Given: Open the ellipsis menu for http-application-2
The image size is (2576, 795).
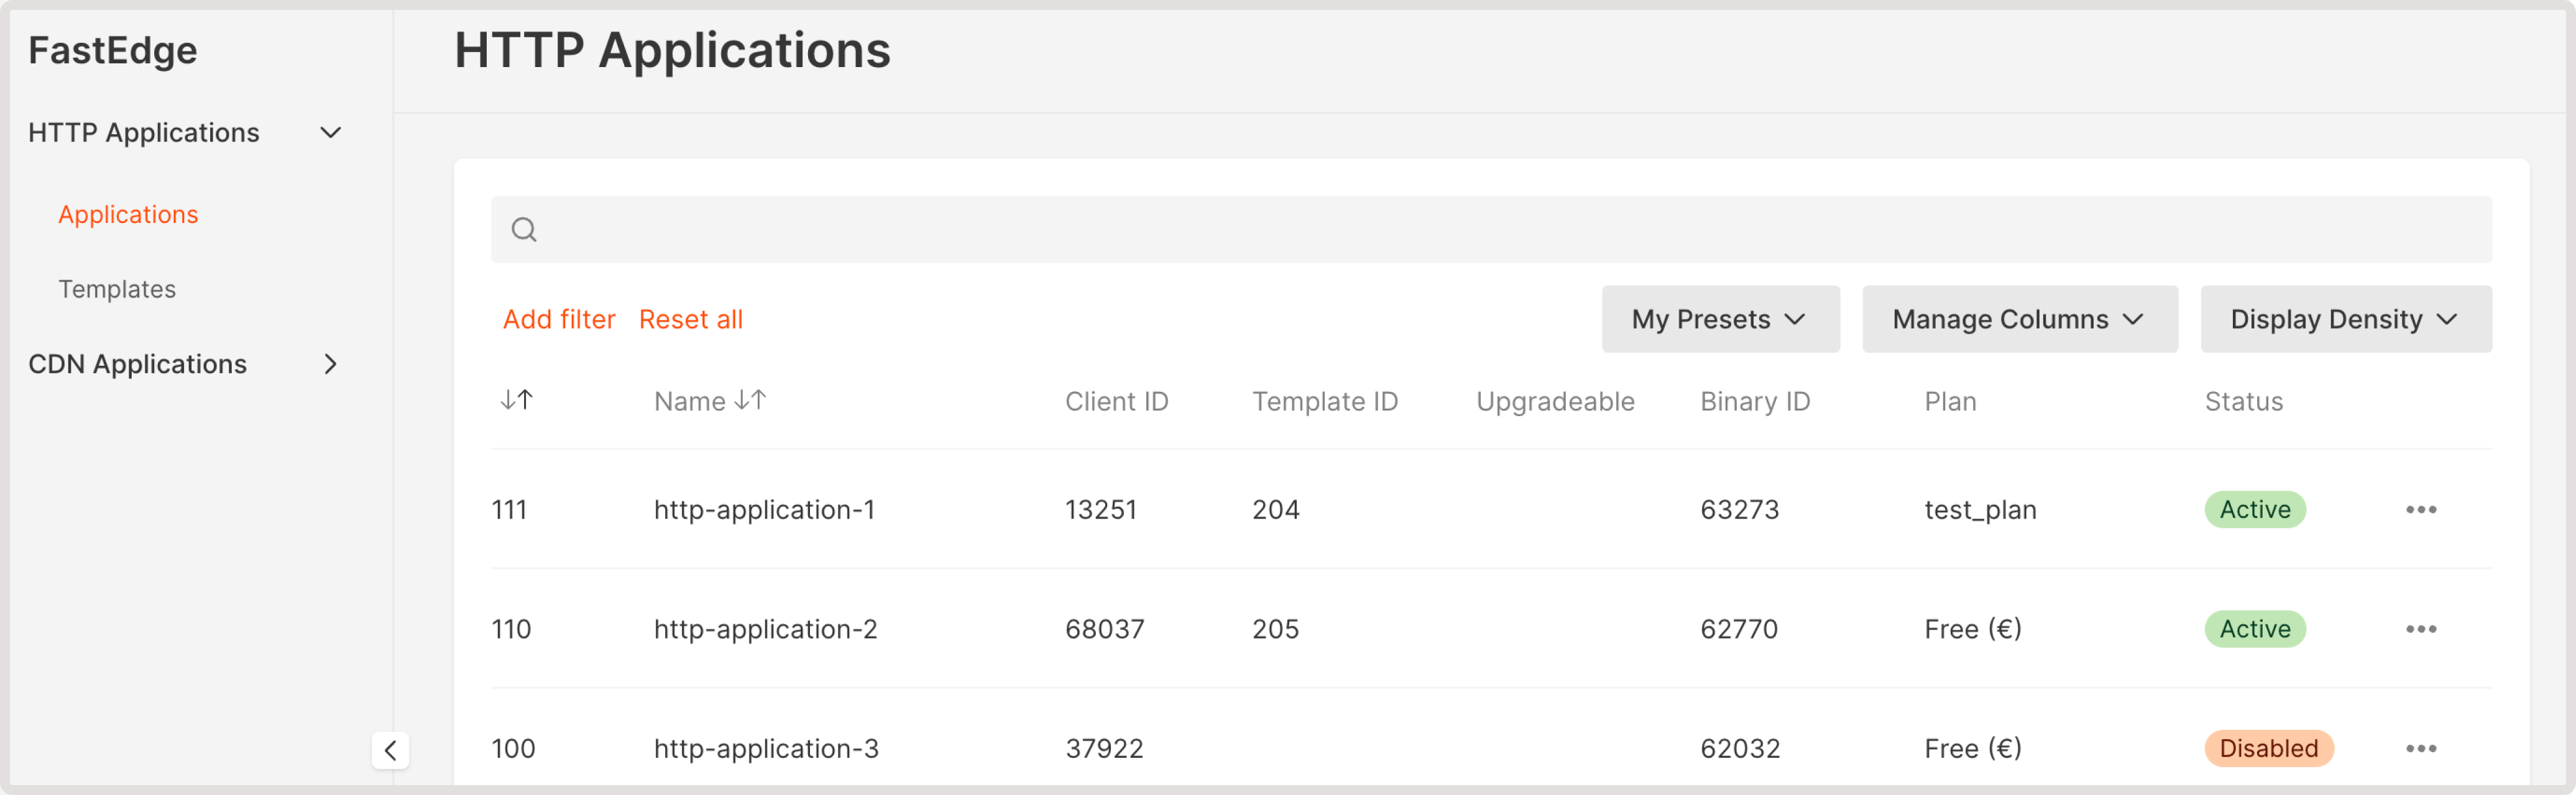Looking at the screenshot, I should [2421, 629].
